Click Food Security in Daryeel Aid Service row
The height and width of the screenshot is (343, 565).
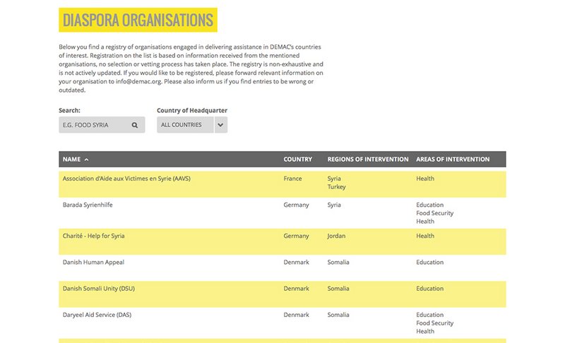coord(435,323)
